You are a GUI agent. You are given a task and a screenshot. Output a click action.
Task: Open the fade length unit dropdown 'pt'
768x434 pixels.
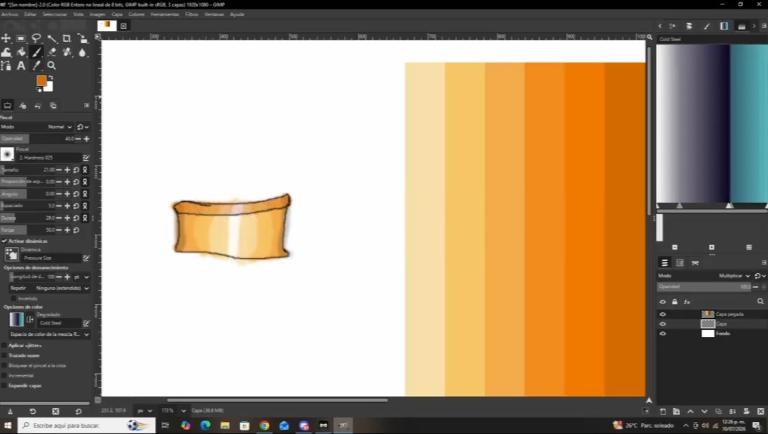81,277
